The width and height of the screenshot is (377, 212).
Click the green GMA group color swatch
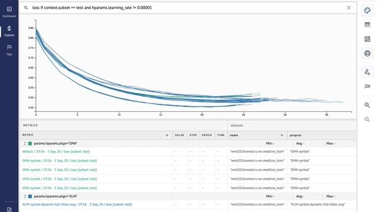pyautogui.click(x=30, y=144)
